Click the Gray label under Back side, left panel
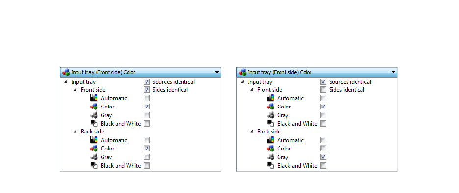Image resolution: width=459 pixels, height=193 pixels. (106, 157)
